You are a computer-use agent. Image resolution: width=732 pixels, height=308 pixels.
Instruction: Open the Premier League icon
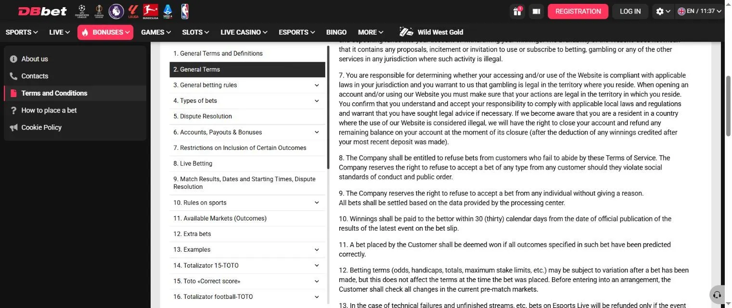point(116,11)
